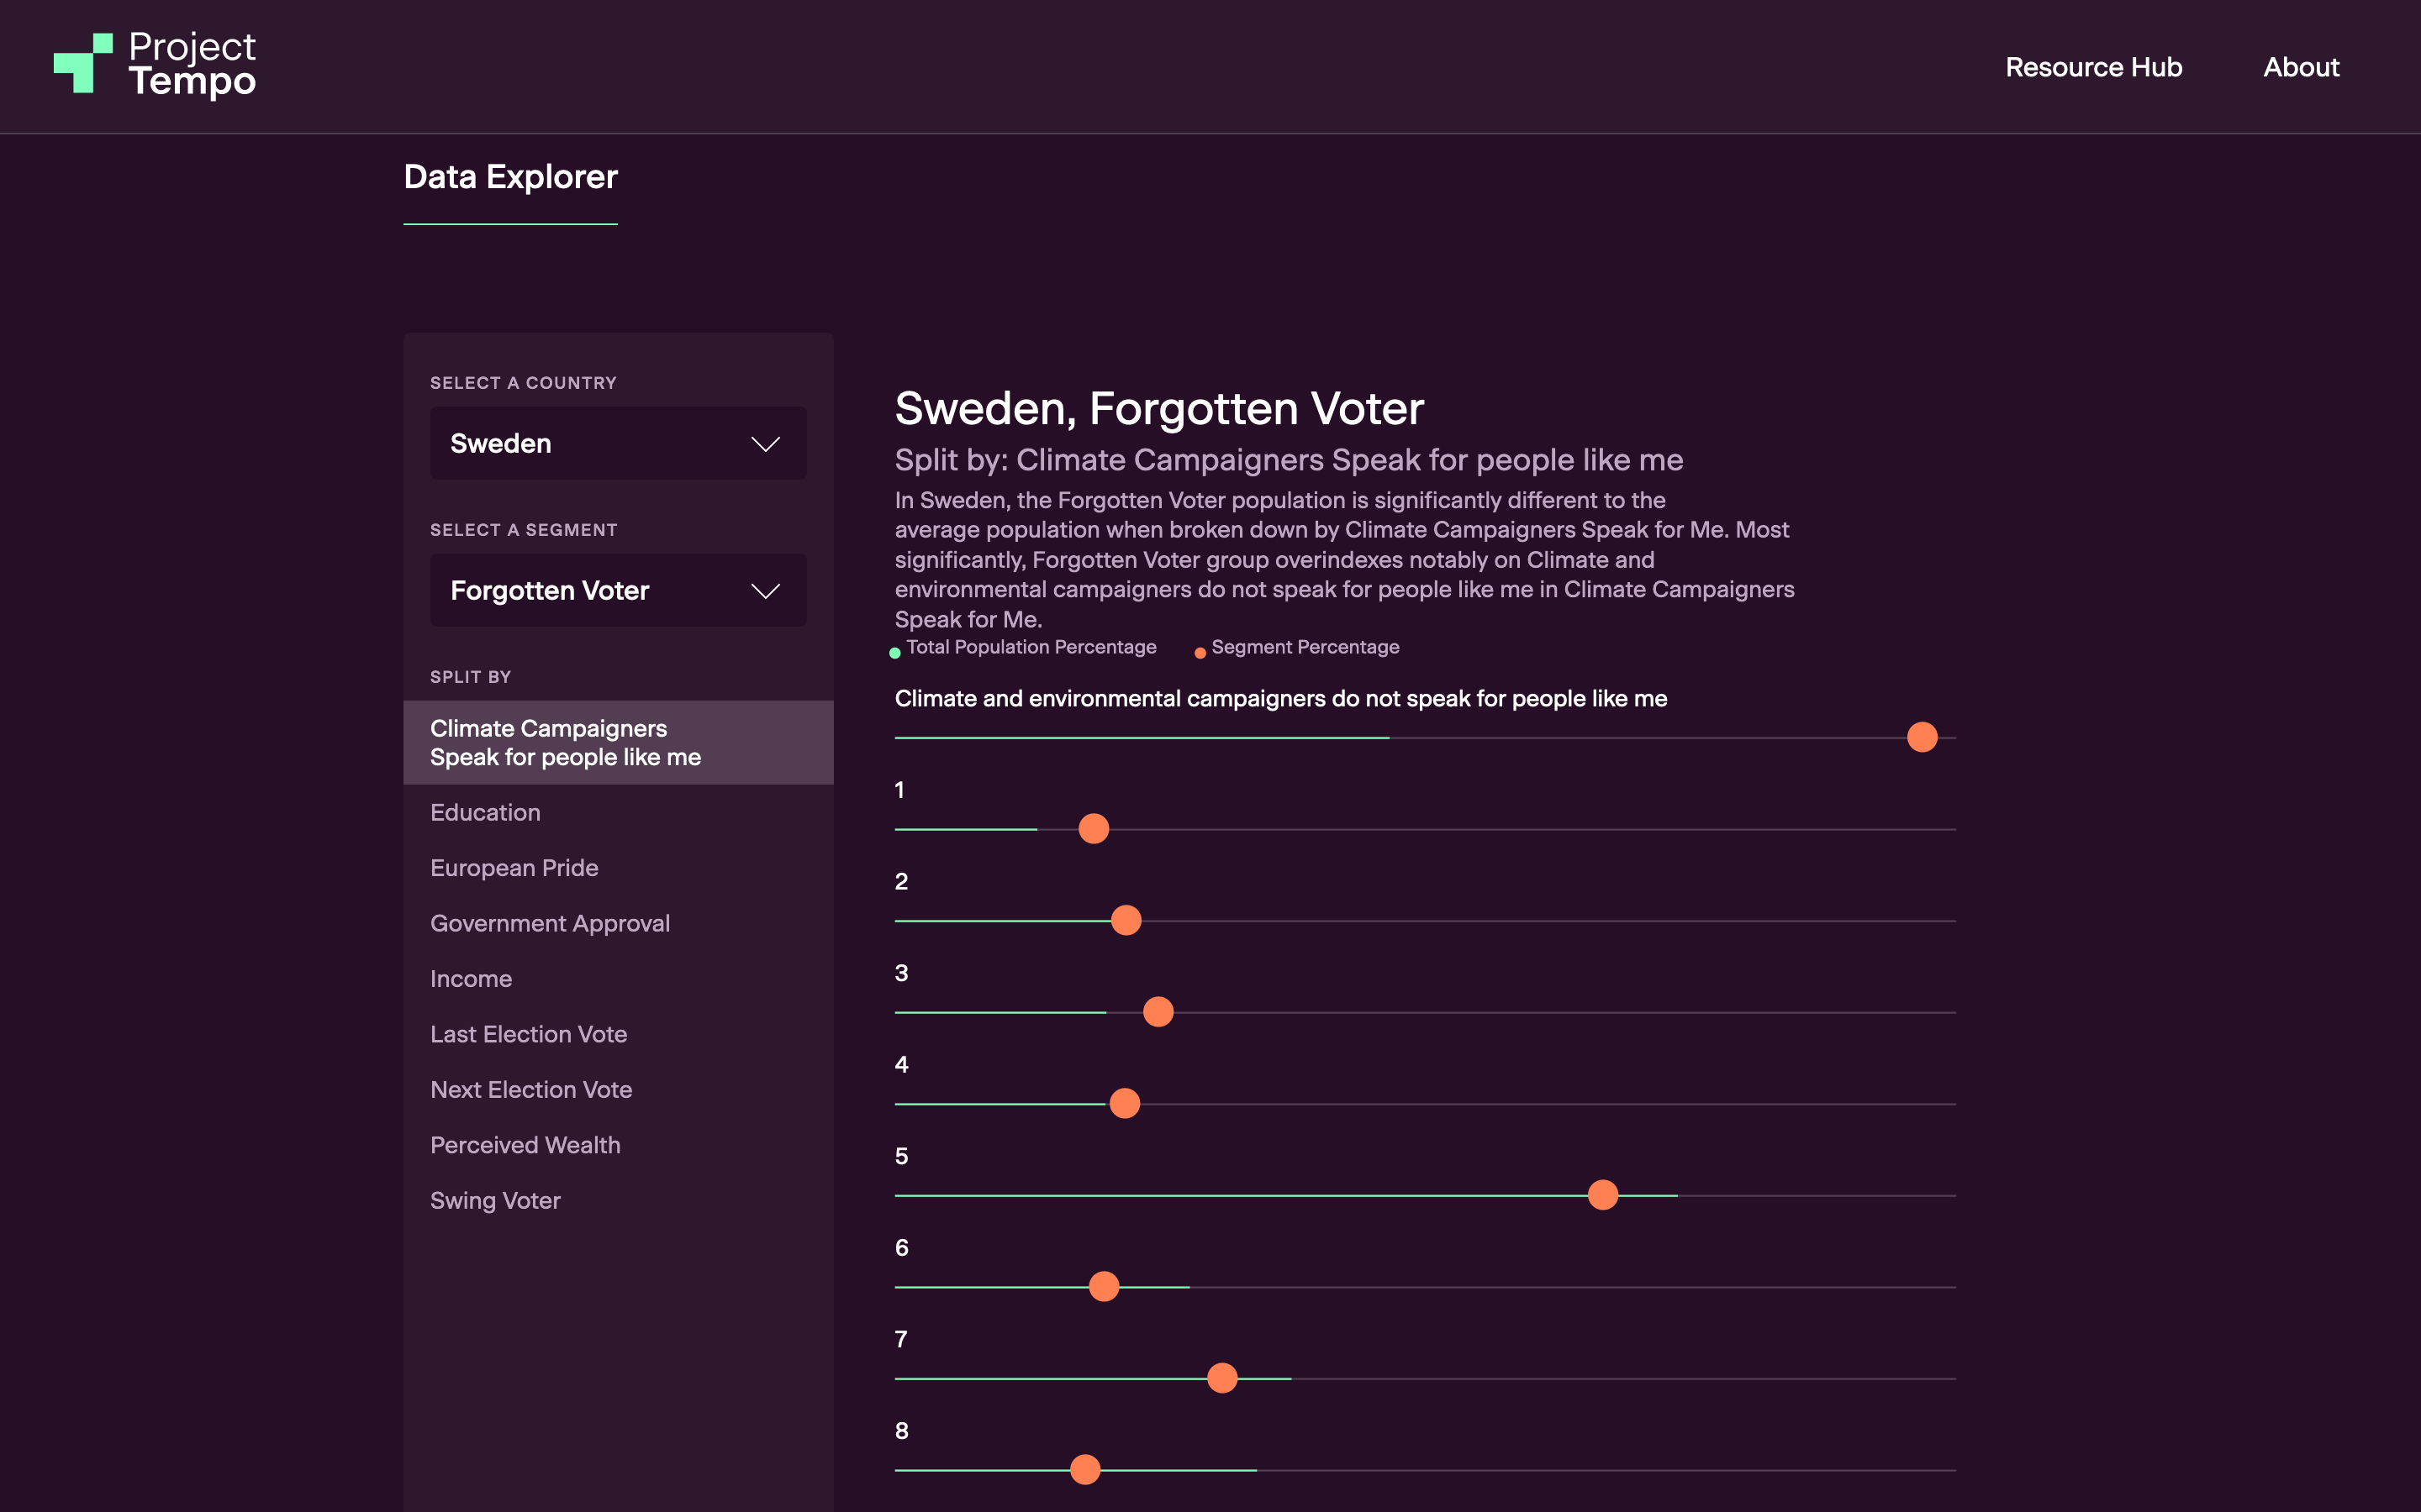This screenshot has width=2421, height=1512.
Task: Select the Data Explorer tab
Action: [x=510, y=177]
